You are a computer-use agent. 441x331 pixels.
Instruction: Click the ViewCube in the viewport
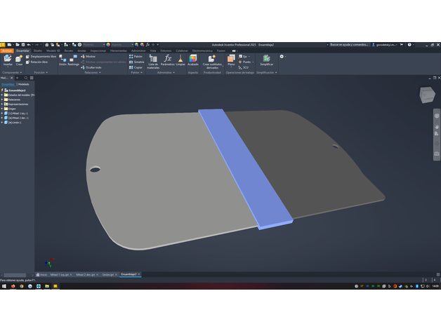click(426, 94)
